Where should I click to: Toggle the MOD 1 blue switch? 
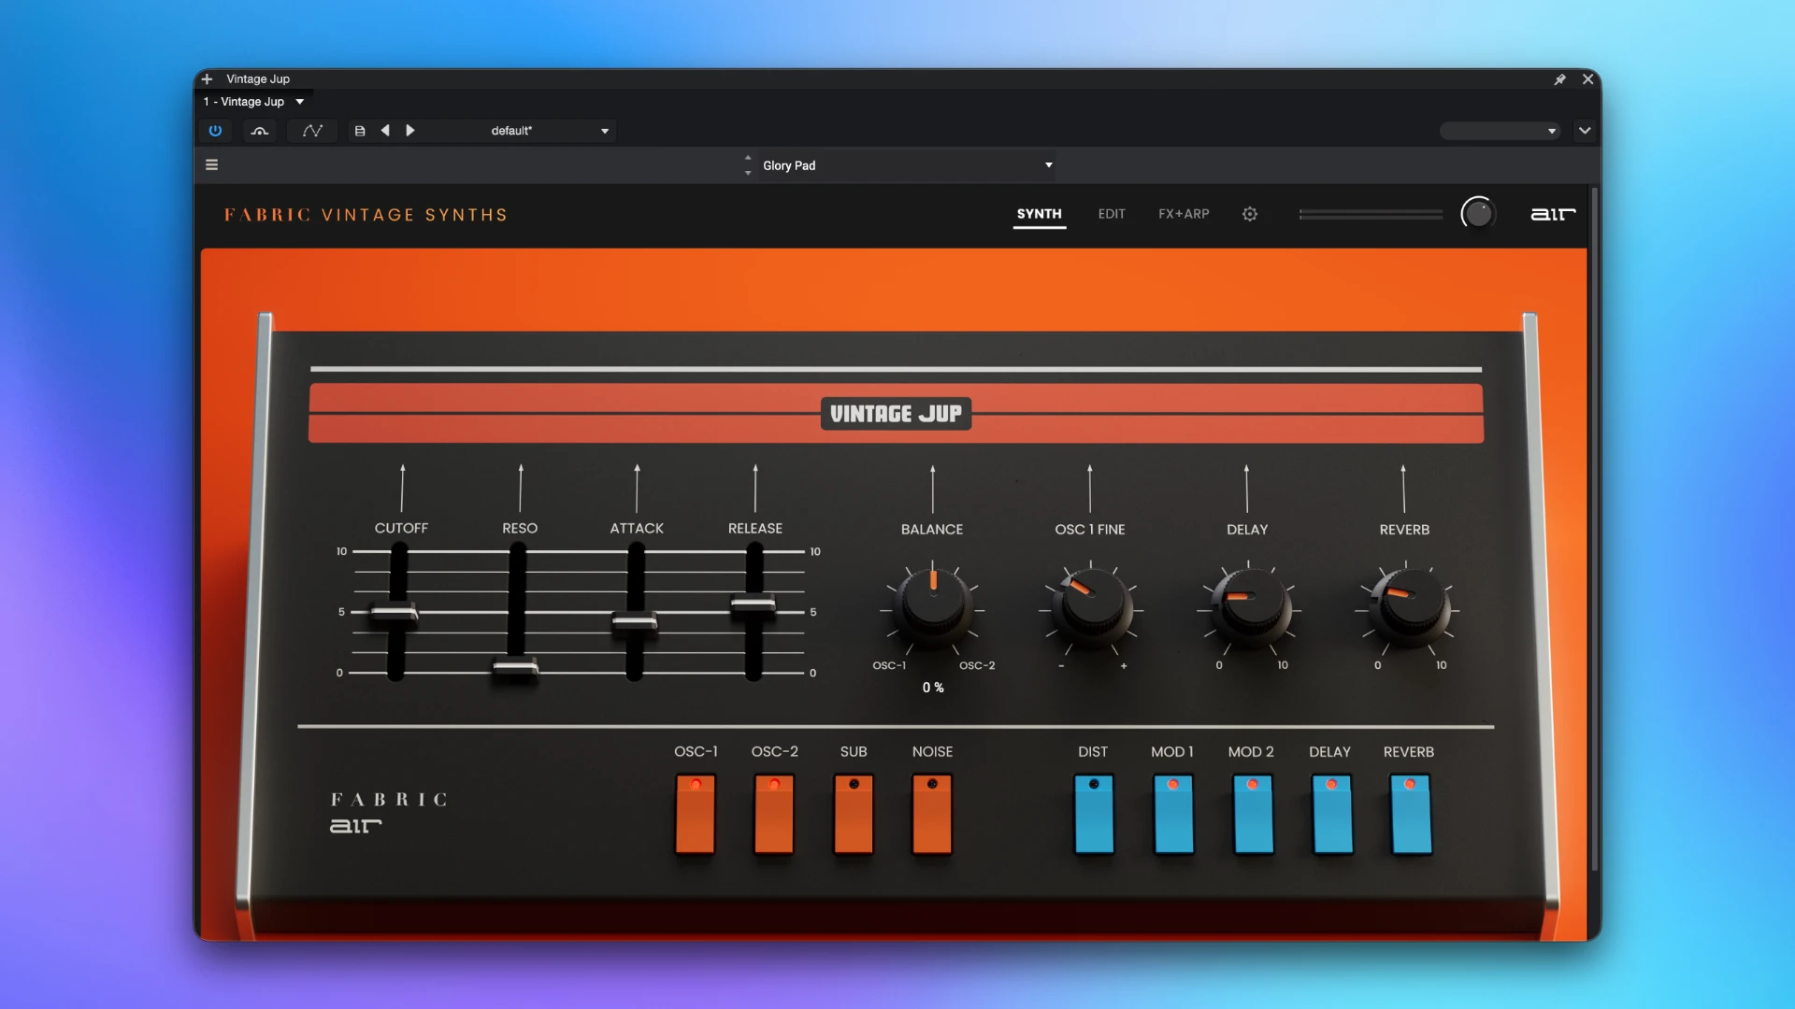tap(1173, 814)
